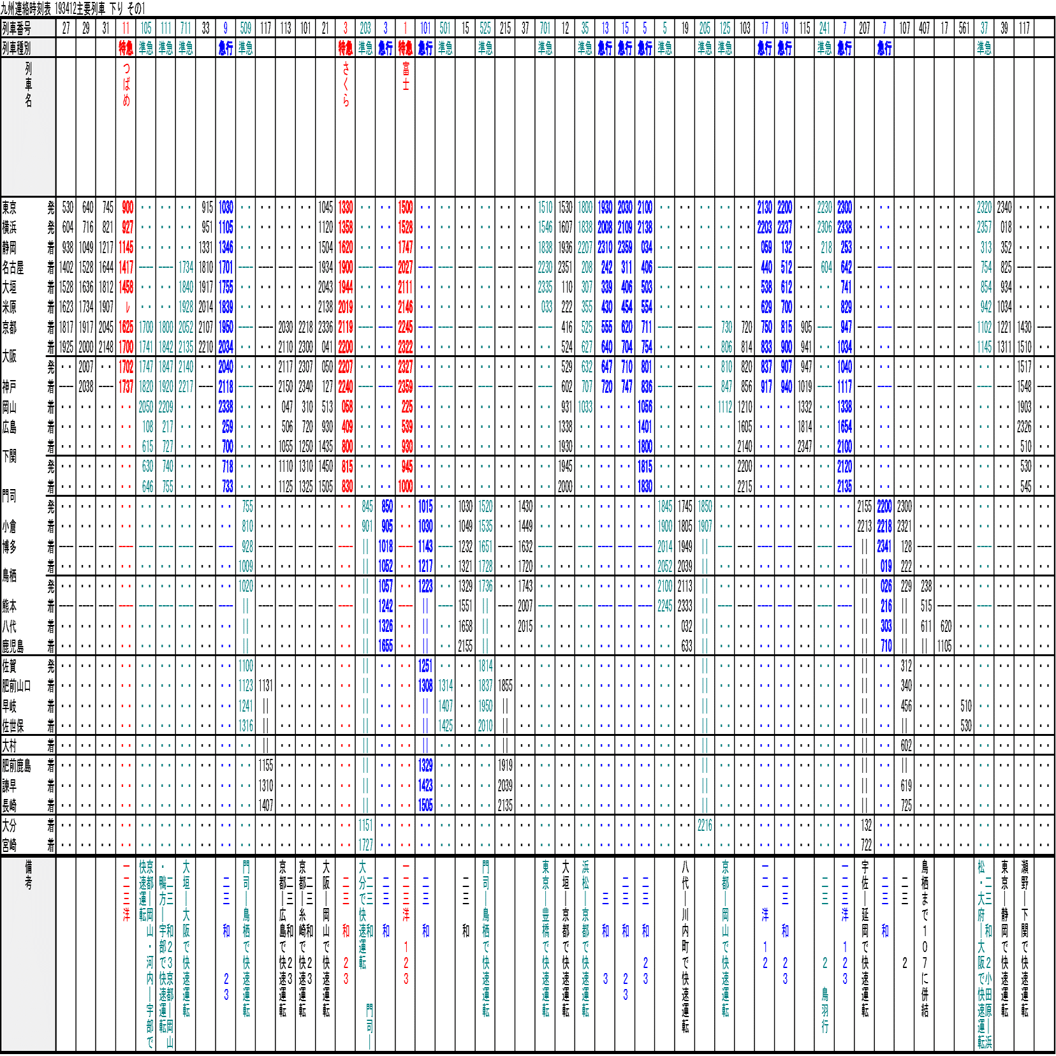Click the 下関 station row label
The image size is (1056, 1056).
point(10,457)
